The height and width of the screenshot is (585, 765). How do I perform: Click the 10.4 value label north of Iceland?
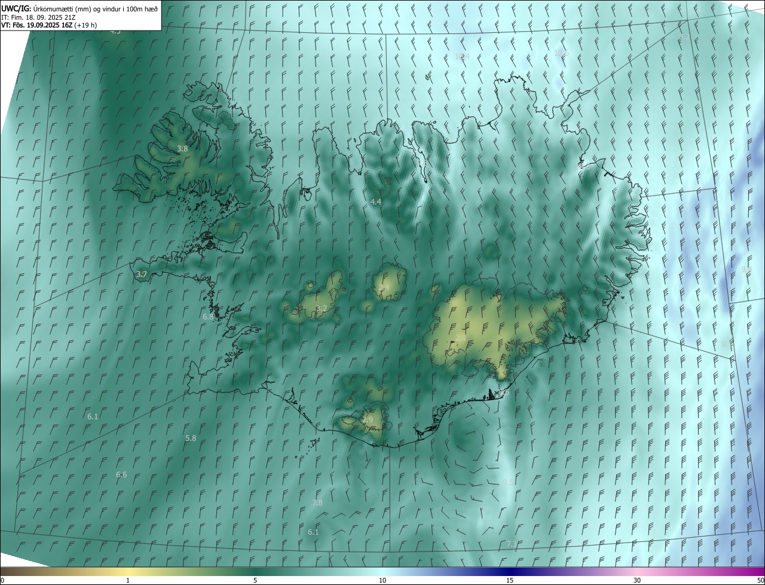tap(462, 56)
